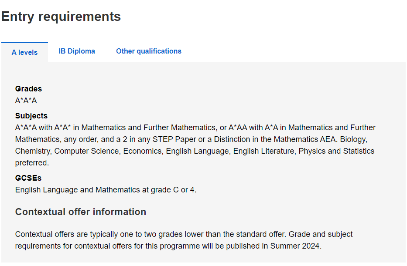The height and width of the screenshot is (266, 407).
Task: Click the Entry requirements heading
Action: 61,17
